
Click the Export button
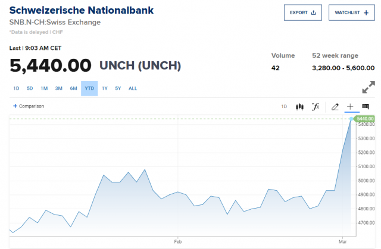pos(302,12)
